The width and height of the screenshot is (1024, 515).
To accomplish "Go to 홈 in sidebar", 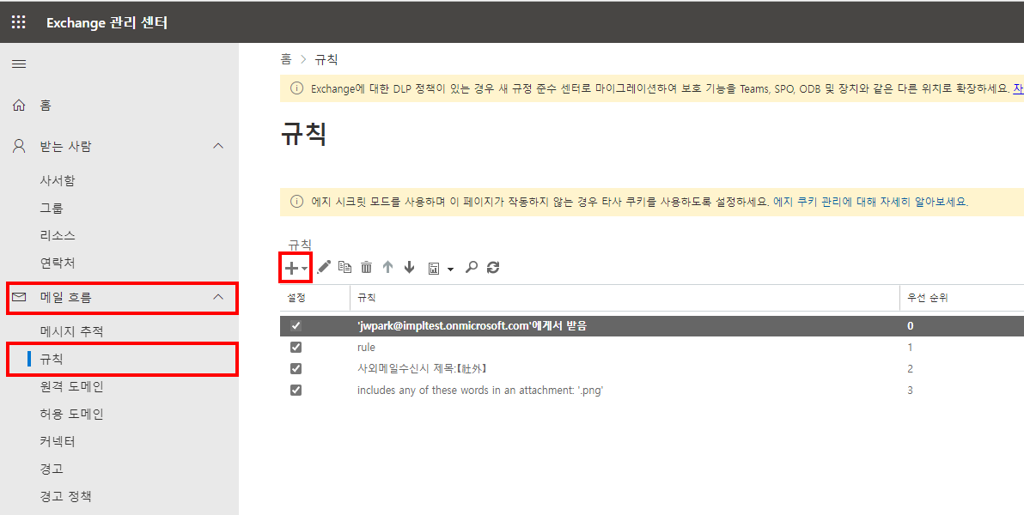I will [45, 105].
